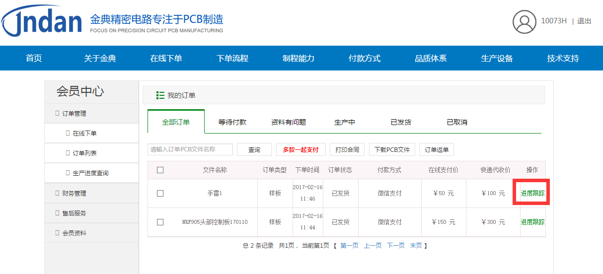This screenshot has height=274, width=603.
Task: Click the Jndan logo
Action: coord(42,22)
